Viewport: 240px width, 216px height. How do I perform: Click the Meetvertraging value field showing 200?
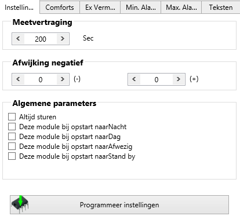[41, 39]
